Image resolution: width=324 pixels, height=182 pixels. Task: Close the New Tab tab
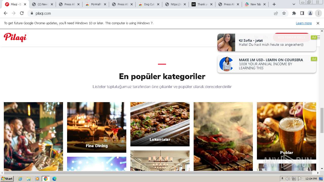click(265, 4)
